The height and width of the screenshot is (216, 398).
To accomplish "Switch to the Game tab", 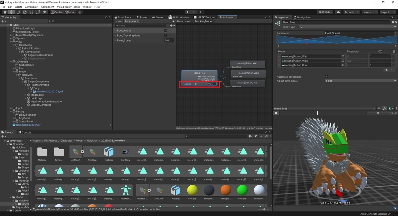I will click(157, 17).
